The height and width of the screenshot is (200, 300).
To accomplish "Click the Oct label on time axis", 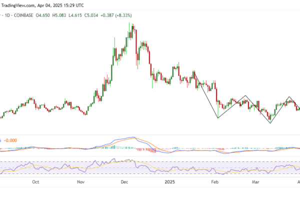I will click(x=35, y=182).
